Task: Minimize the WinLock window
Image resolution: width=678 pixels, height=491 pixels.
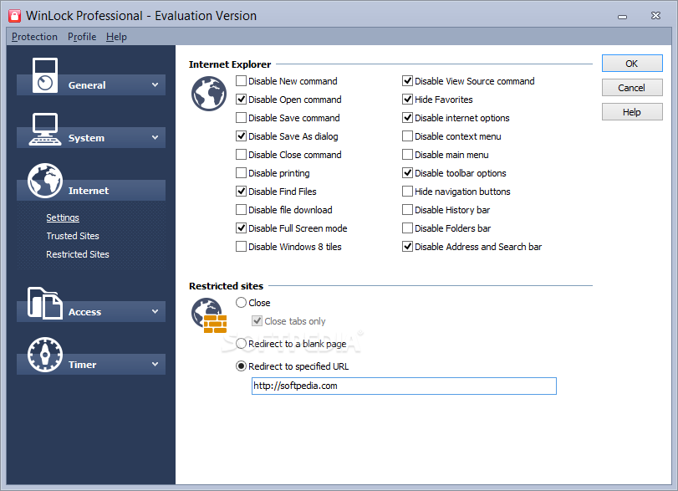Action: pos(622,17)
